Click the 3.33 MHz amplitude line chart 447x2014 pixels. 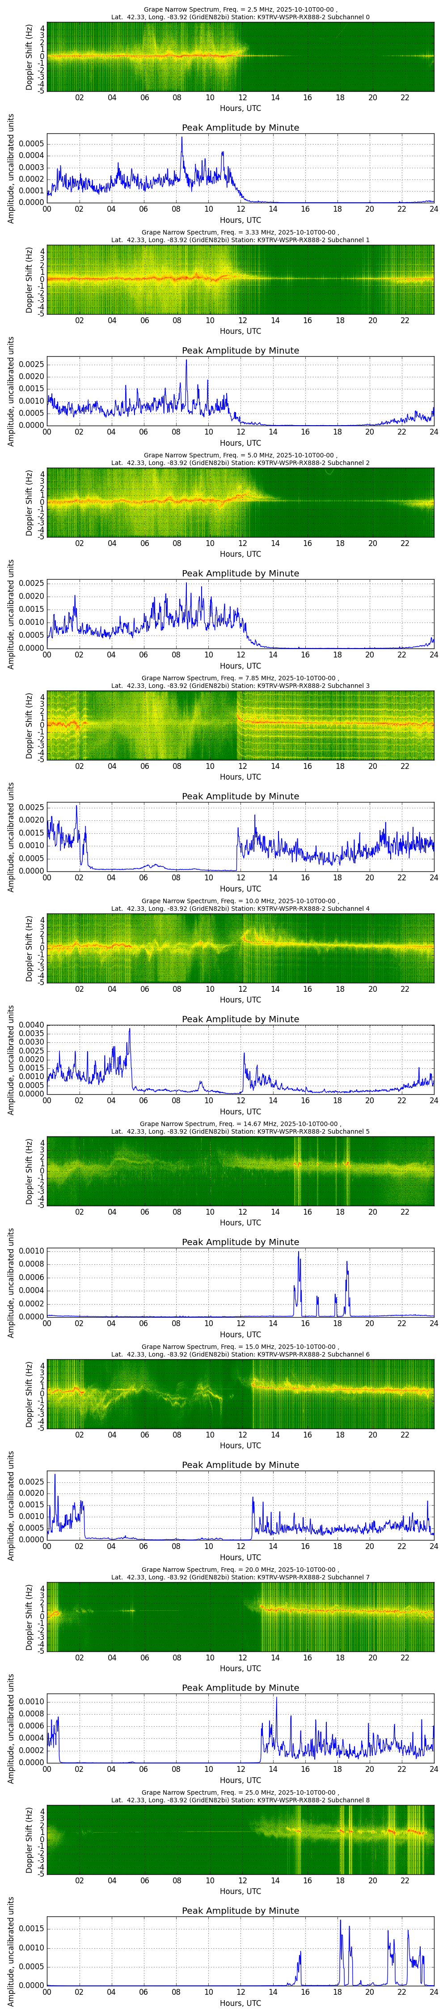click(240, 392)
